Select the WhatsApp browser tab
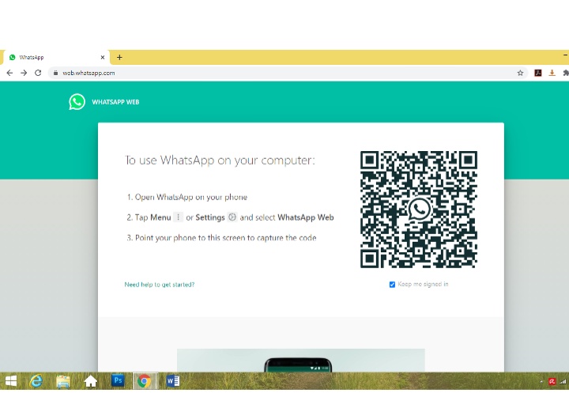Screen dimensions: 569x416 coord(56,58)
